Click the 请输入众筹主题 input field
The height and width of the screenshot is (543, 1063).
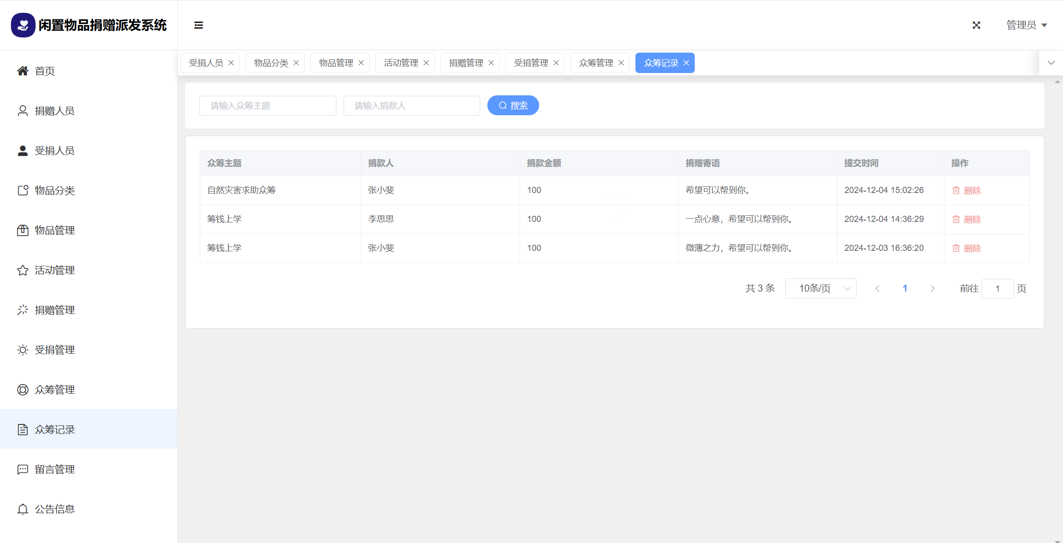pyautogui.click(x=268, y=106)
